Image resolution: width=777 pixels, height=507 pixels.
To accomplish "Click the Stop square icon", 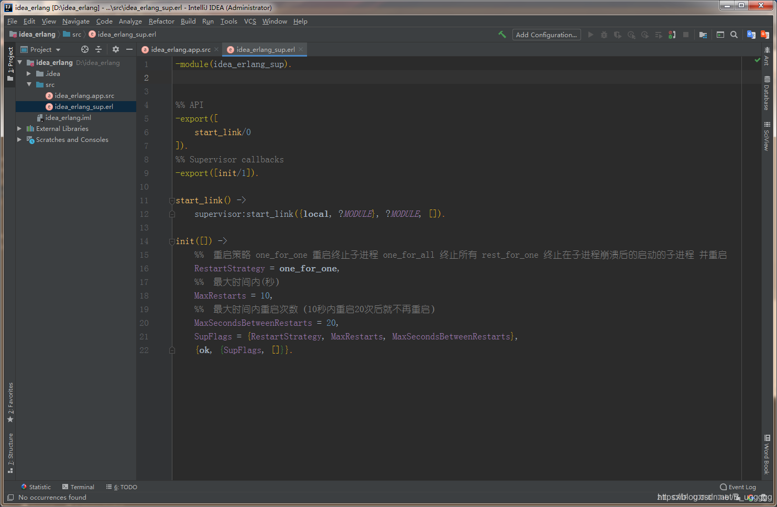I will click(686, 35).
